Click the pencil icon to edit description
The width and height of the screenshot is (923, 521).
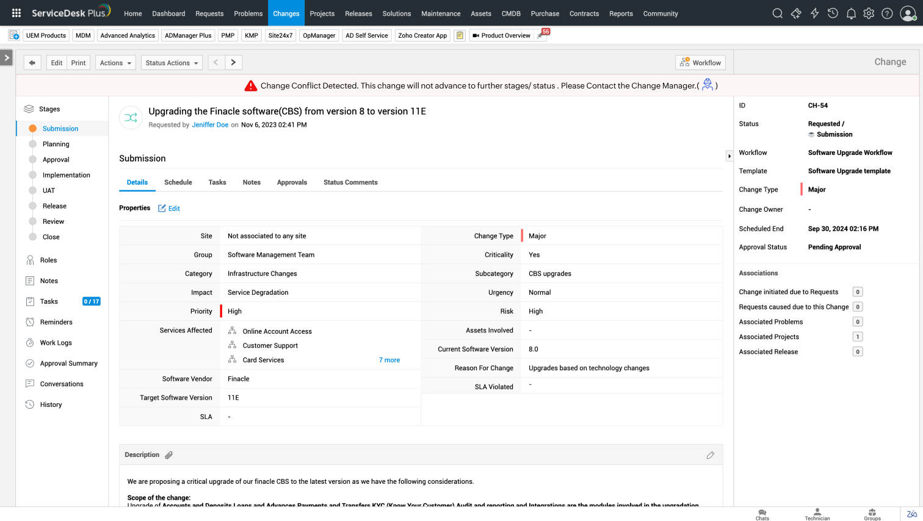coord(711,455)
